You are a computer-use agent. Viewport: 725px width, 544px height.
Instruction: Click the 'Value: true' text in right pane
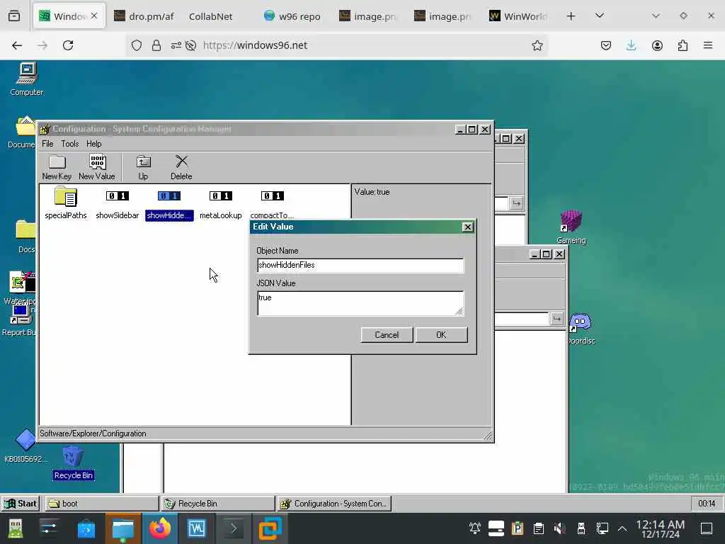pos(372,192)
